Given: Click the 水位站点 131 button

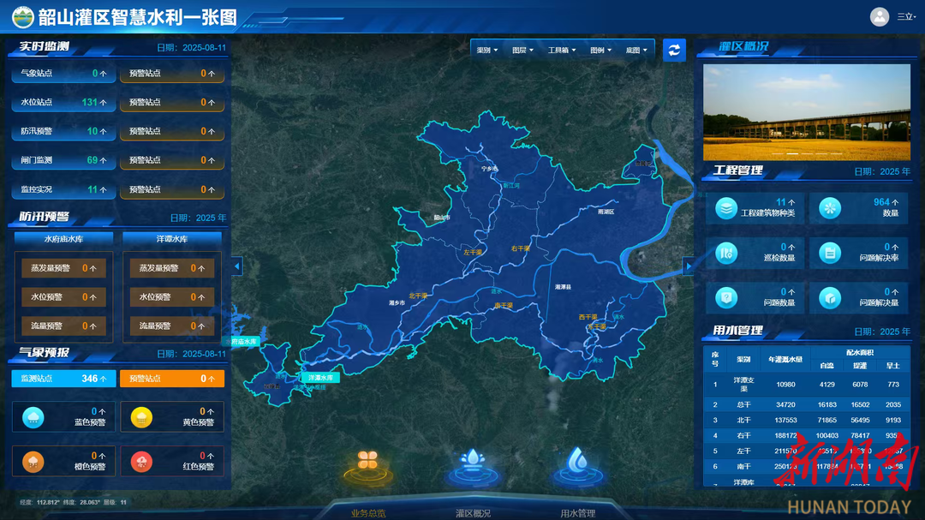Looking at the screenshot, I should click(x=63, y=103).
